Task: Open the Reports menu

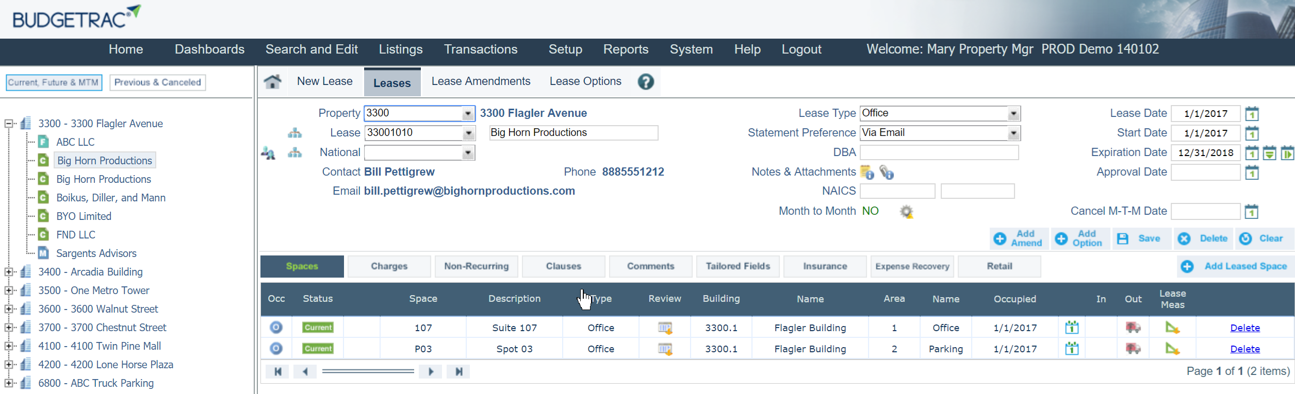Action: click(626, 49)
